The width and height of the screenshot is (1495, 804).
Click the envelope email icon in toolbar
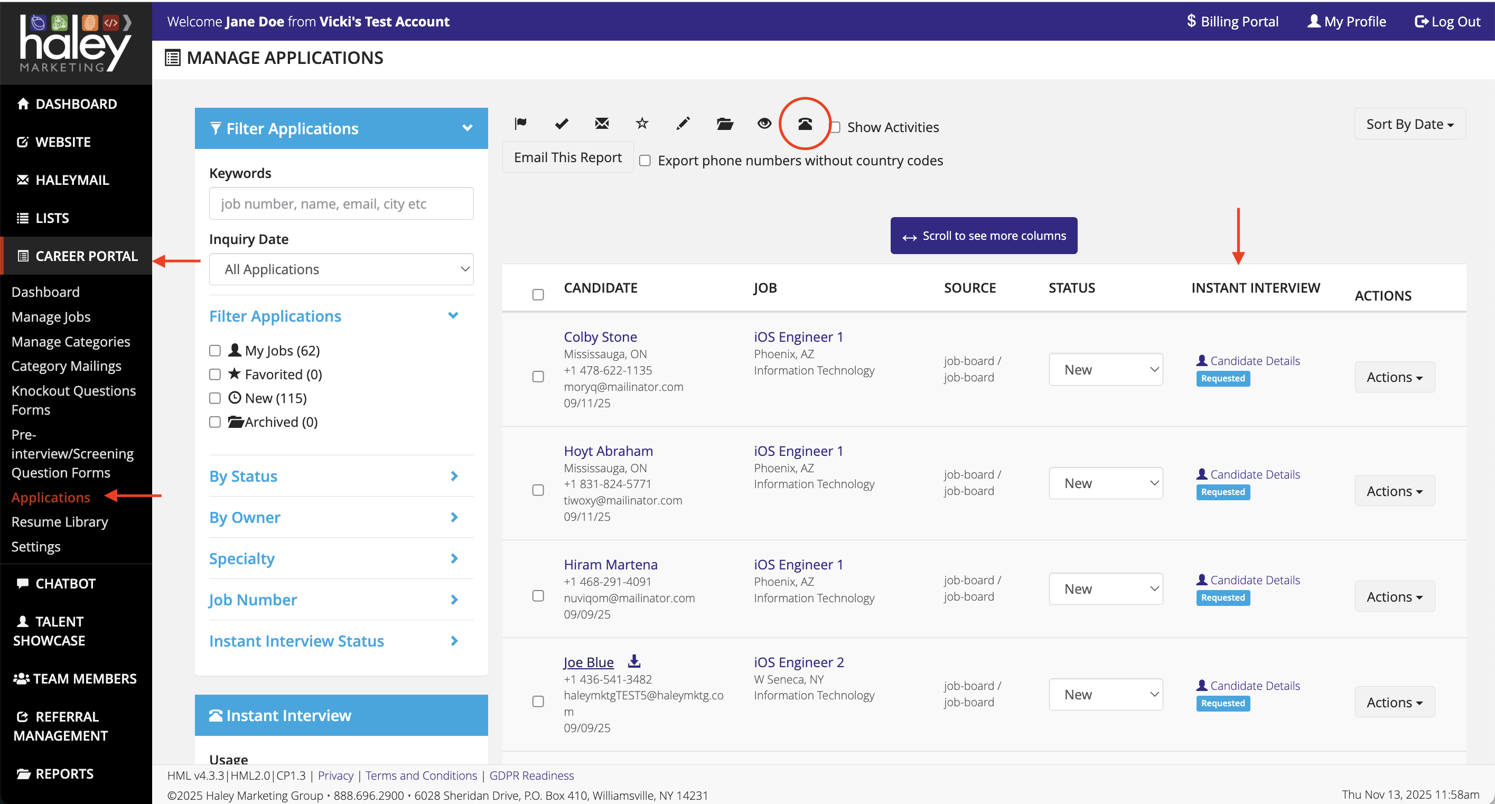click(602, 123)
